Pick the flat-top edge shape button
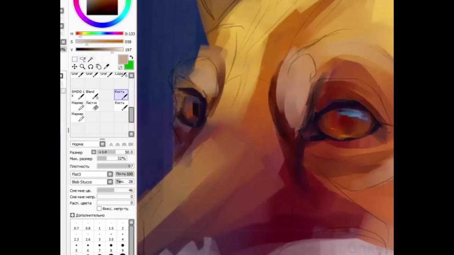Screen dimensions: 454x255 tap(124, 144)
